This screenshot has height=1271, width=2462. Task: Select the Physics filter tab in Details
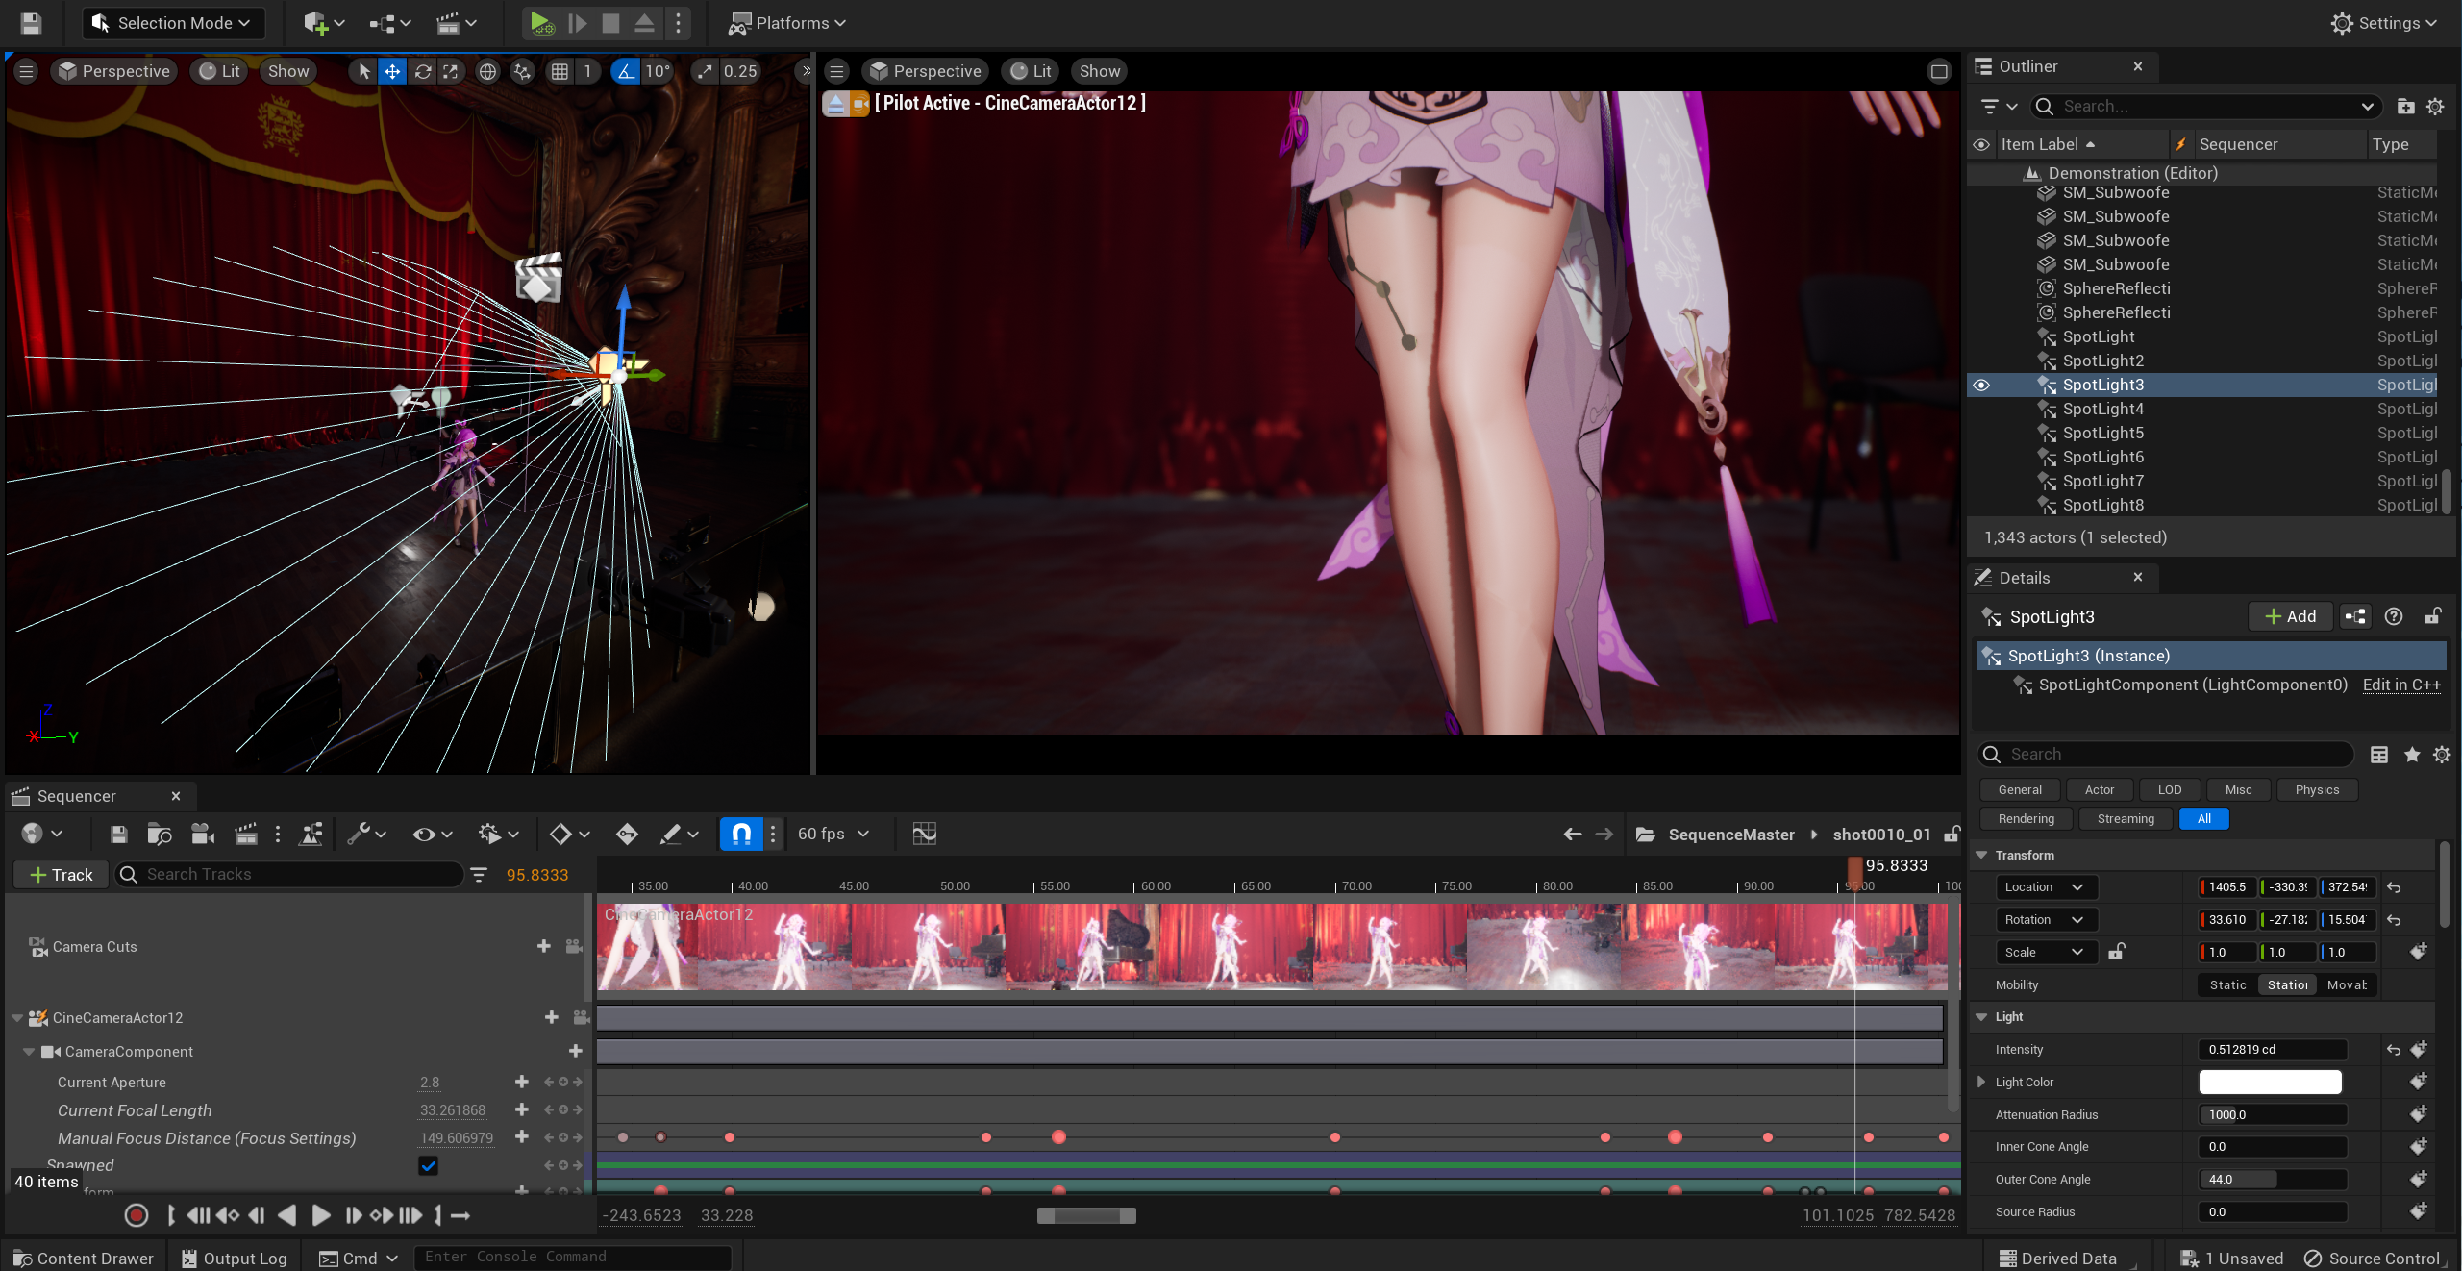[2317, 790]
